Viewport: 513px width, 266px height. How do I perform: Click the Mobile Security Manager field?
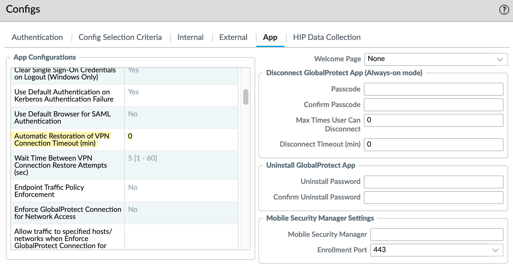point(437,235)
